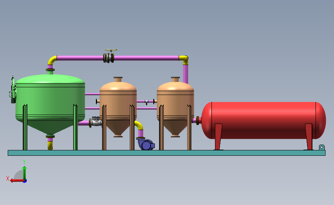Select the green tank's left support leg
Image resolution: width=334 pixels, height=205 pixels.
[x=25, y=127]
